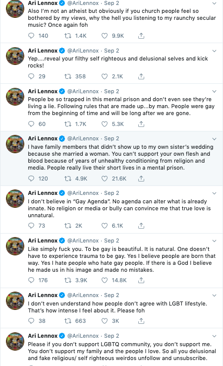Like the LGBT lifestyle tweet with 3K likes
Image resolution: width=223 pixels, height=366 pixels.
tap(105, 321)
